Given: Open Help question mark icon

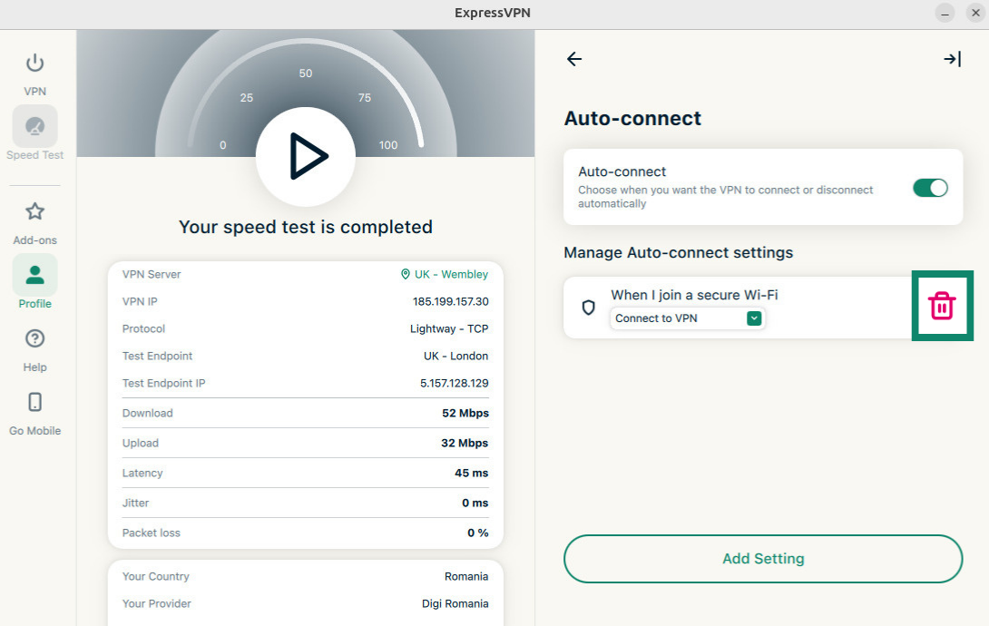Looking at the screenshot, I should pyautogui.click(x=34, y=339).
